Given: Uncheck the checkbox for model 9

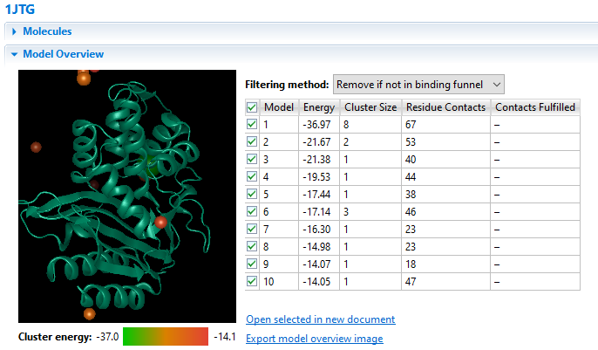Looking at the screenshot, I should pos(252,264).
